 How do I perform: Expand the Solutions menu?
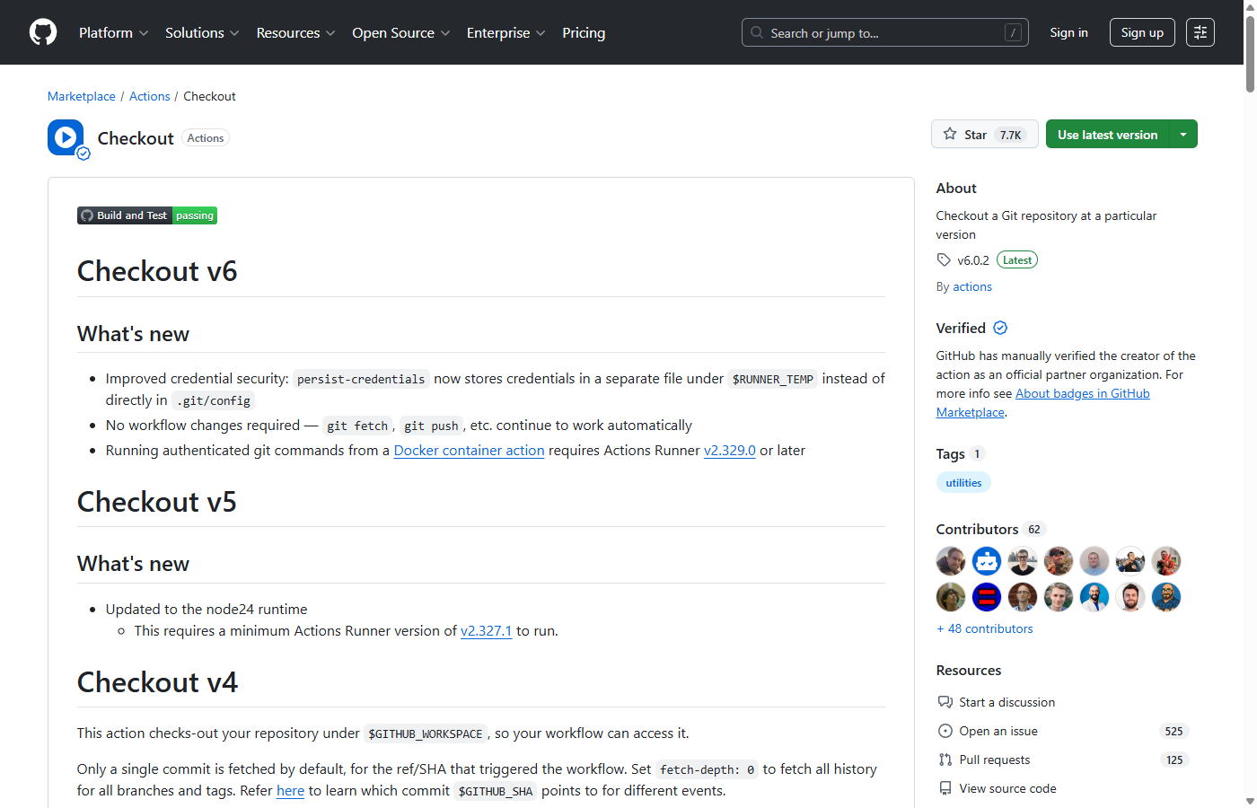tap(202, 32)
